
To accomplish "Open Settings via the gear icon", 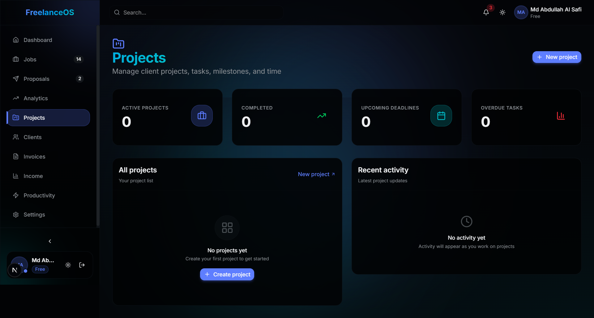I will [x=16, y=214].
